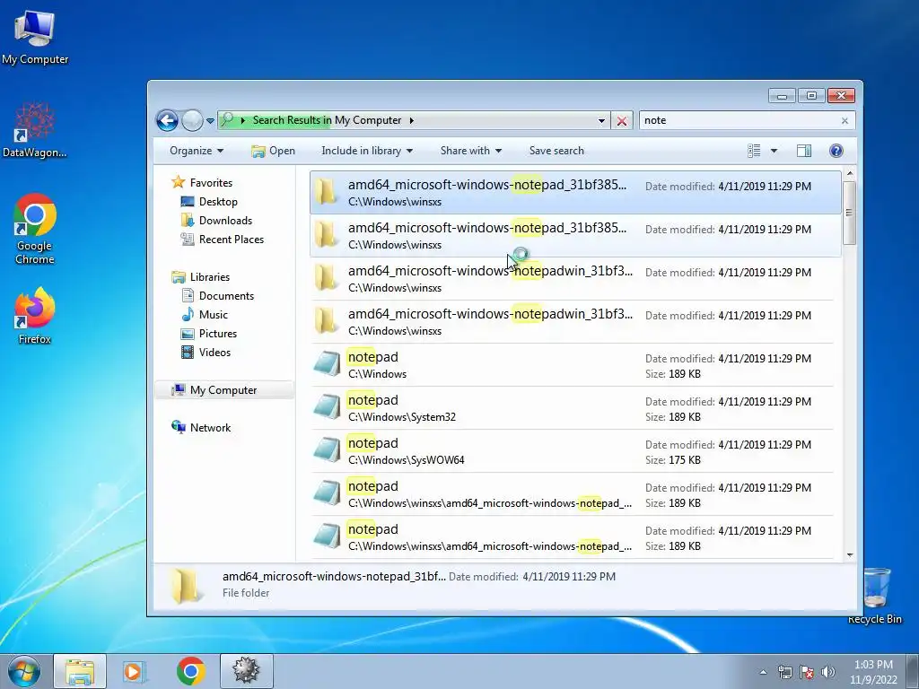
Task: Open Chrome from the taskbar
Action: 190,671
